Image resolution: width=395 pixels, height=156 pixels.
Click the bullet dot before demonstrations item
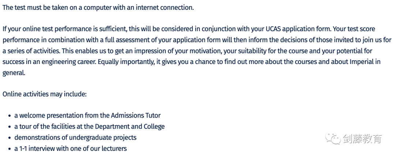10,138
